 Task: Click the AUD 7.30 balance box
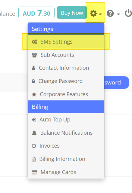pyautogui.click(x=36, y=13)
